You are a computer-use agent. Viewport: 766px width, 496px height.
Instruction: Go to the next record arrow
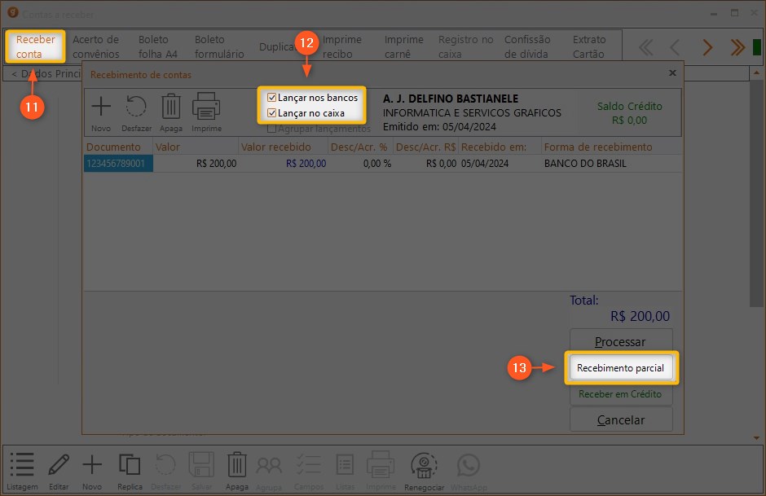[707, 47]
